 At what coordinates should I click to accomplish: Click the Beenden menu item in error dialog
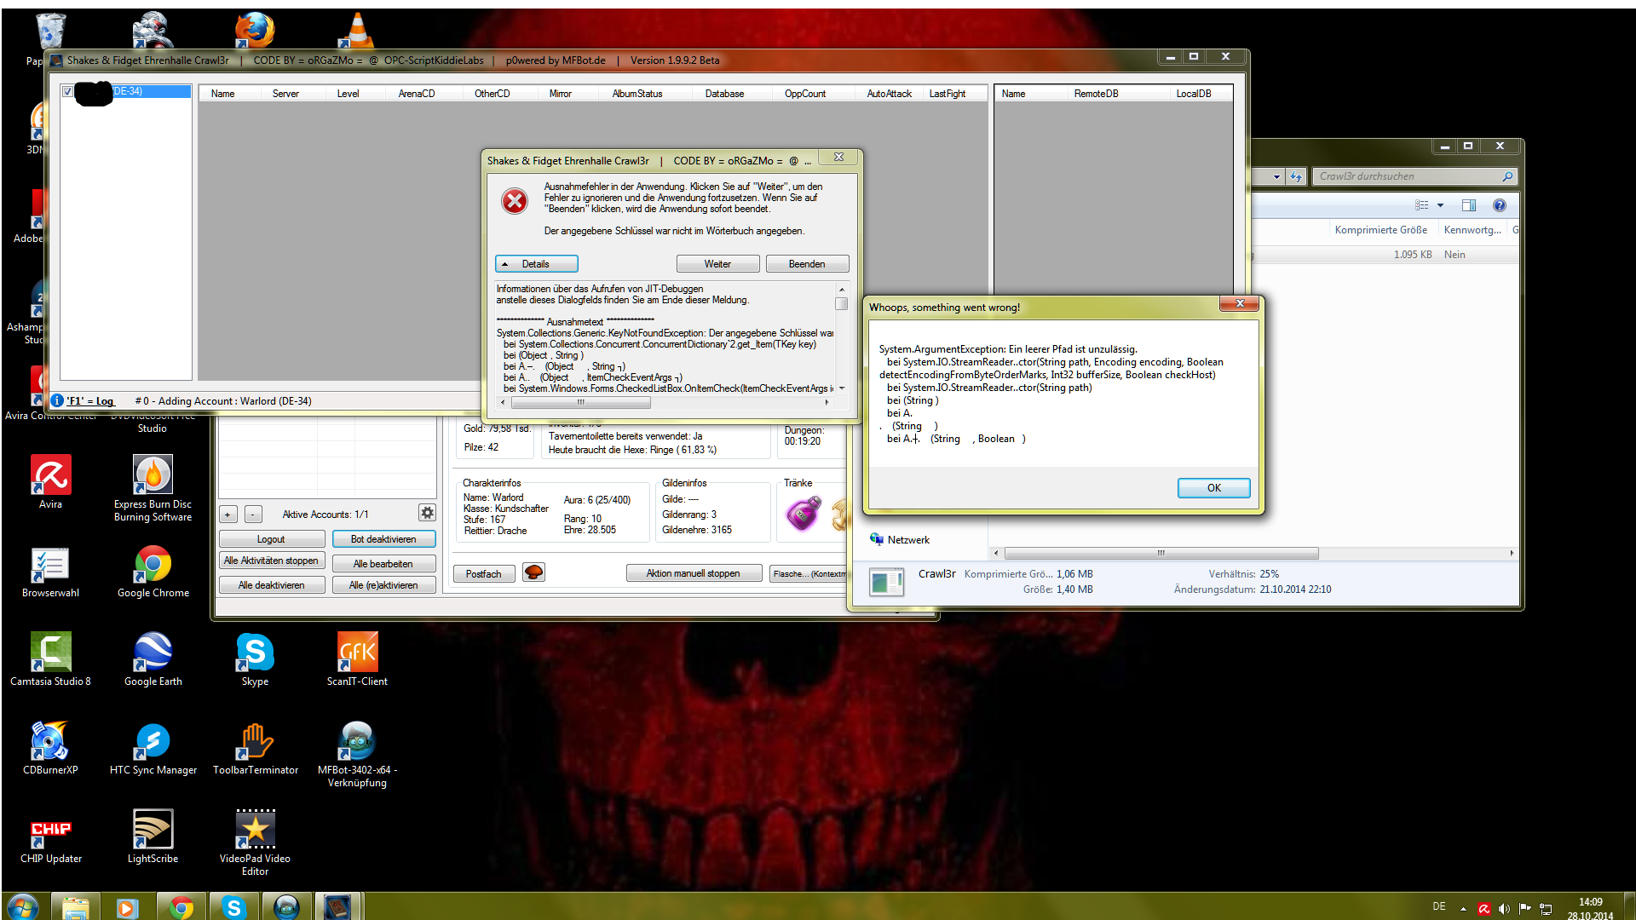click(x=809, y=263)
